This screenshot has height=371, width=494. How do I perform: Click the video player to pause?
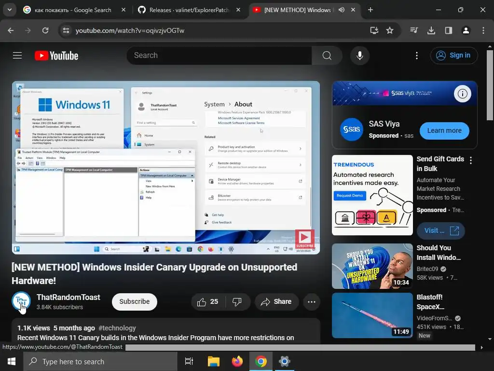[x=166, y=168]
